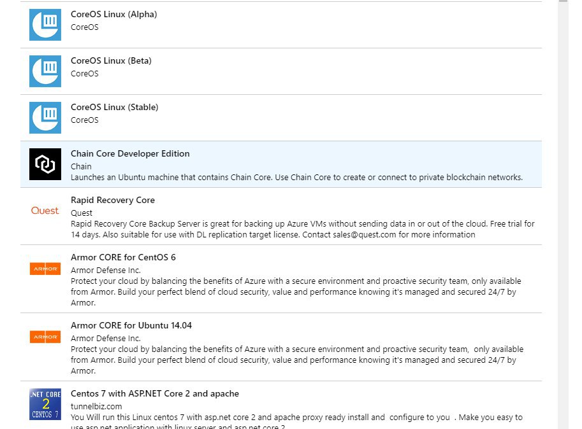Click the Armor logo beside CentOS 6 listing
Viewport: 582px width, 429px height.
tap(45, 269)
